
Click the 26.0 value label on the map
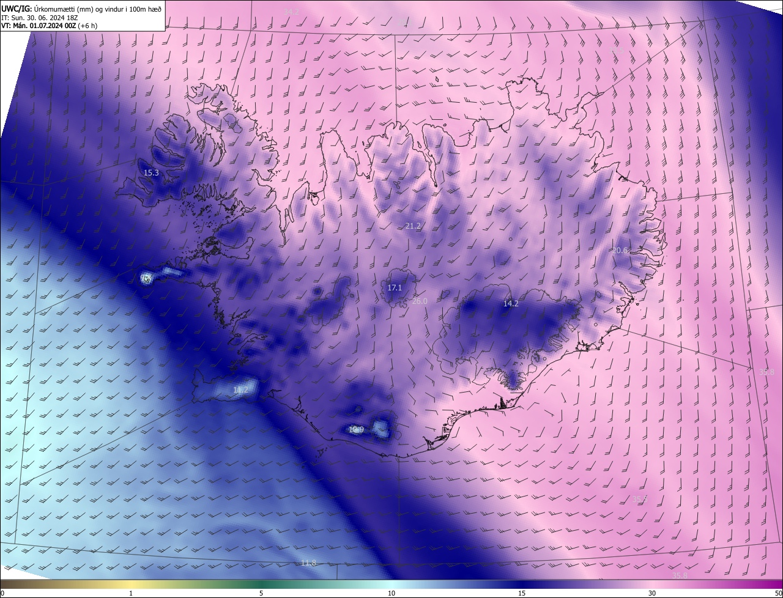420,301
